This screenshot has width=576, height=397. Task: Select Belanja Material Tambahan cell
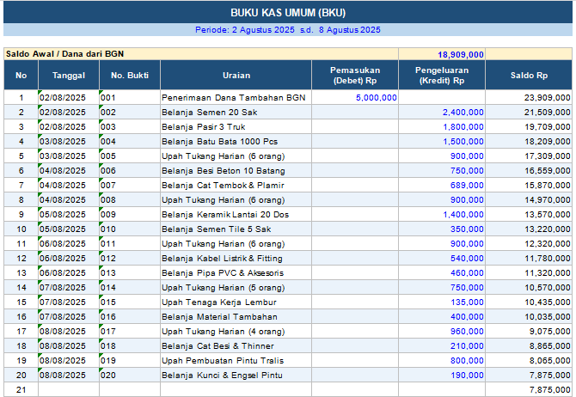(x=236, y=316)
